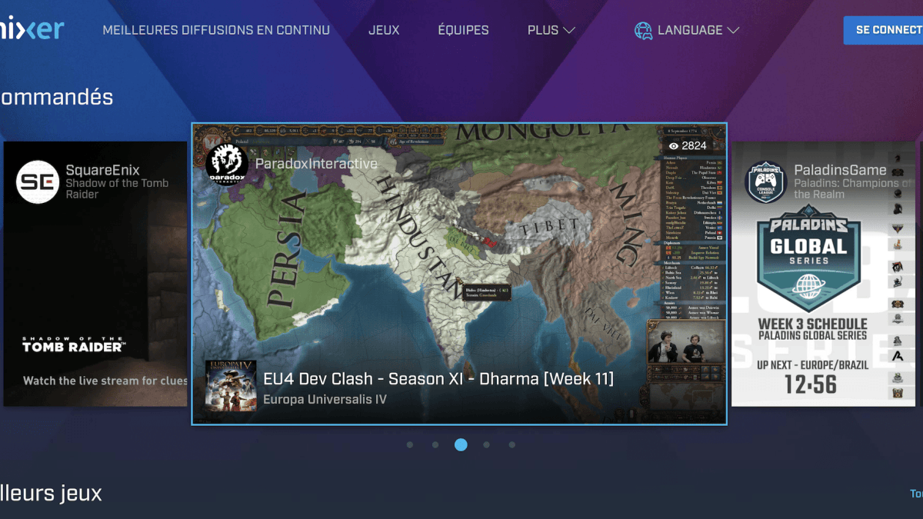Screen dimensions: 923x519
Task: Click the Paradox Interactive logo avatar
Action: point(227,164)
